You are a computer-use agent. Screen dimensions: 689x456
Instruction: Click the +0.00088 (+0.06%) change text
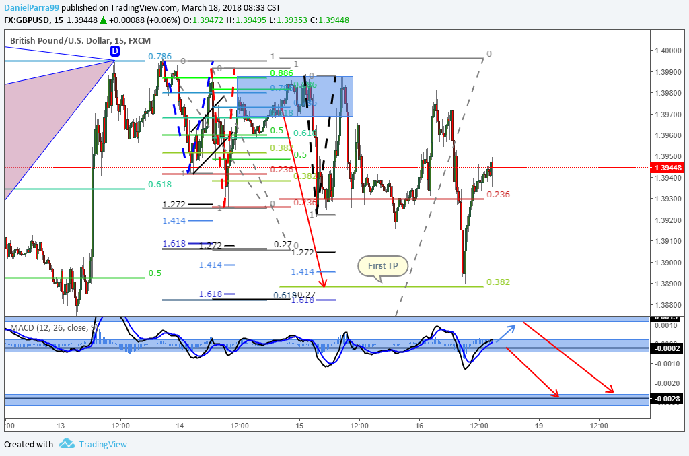[145, 20]
